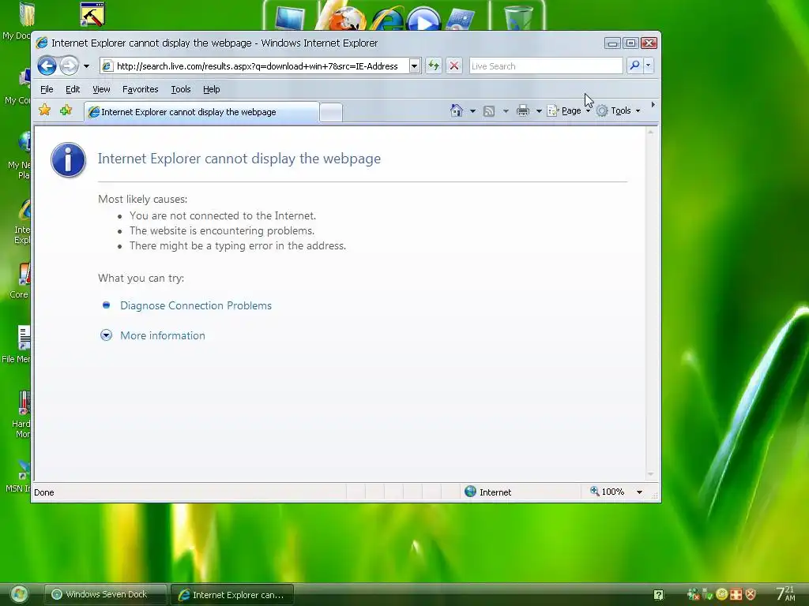Open the Tools gear command bar menu

tap(618, 110)
